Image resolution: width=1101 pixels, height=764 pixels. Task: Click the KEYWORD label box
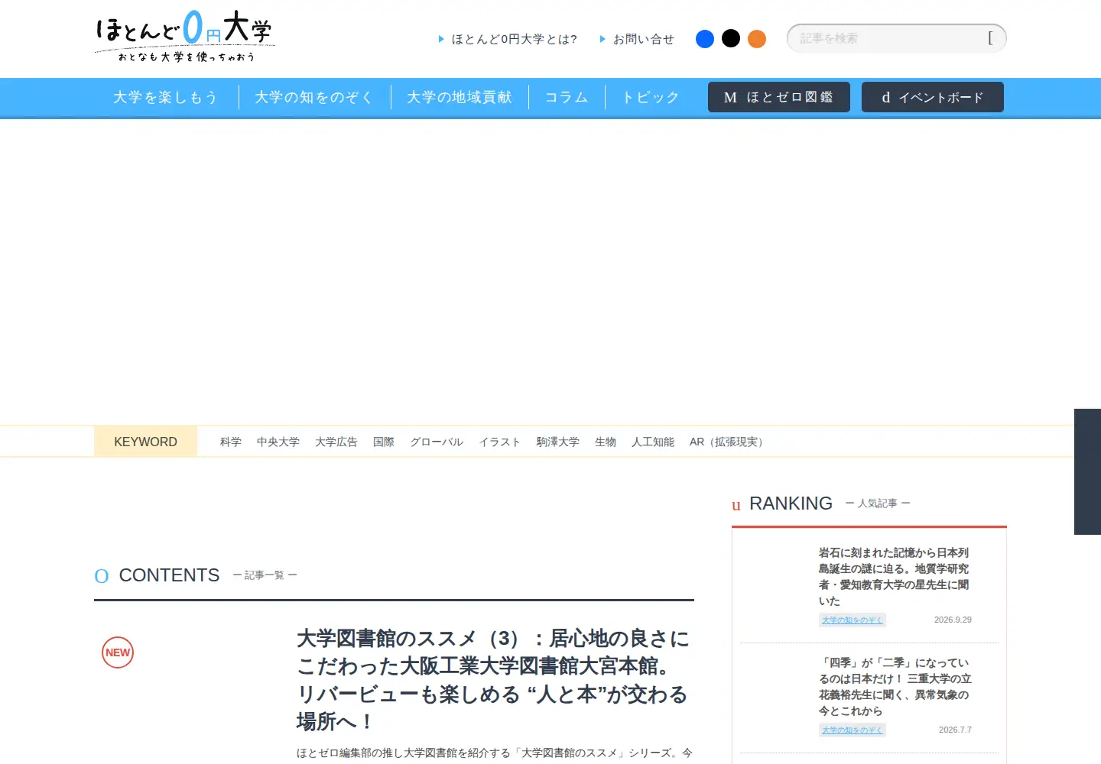tap(145, 442)
